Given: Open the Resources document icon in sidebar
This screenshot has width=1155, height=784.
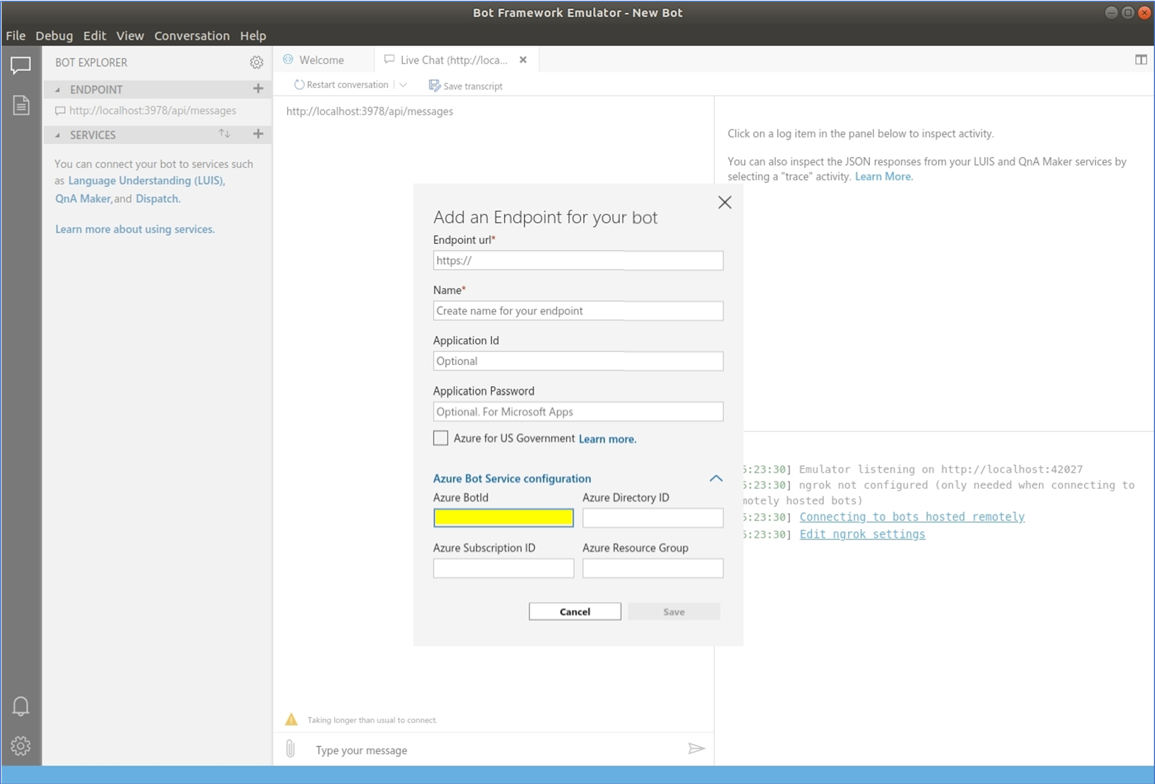Looking at the screenshot, I should pyautogui.click(x=21, y=105).
